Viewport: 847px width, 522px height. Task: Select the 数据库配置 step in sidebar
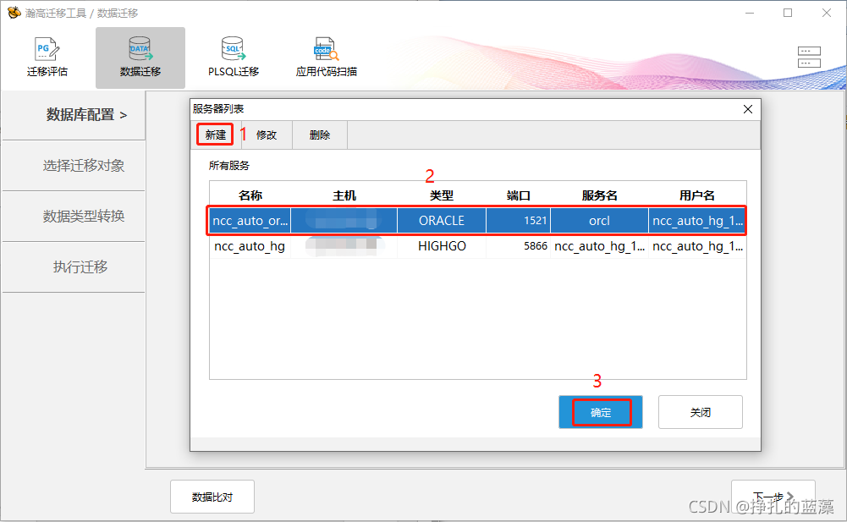pos(74,115)
